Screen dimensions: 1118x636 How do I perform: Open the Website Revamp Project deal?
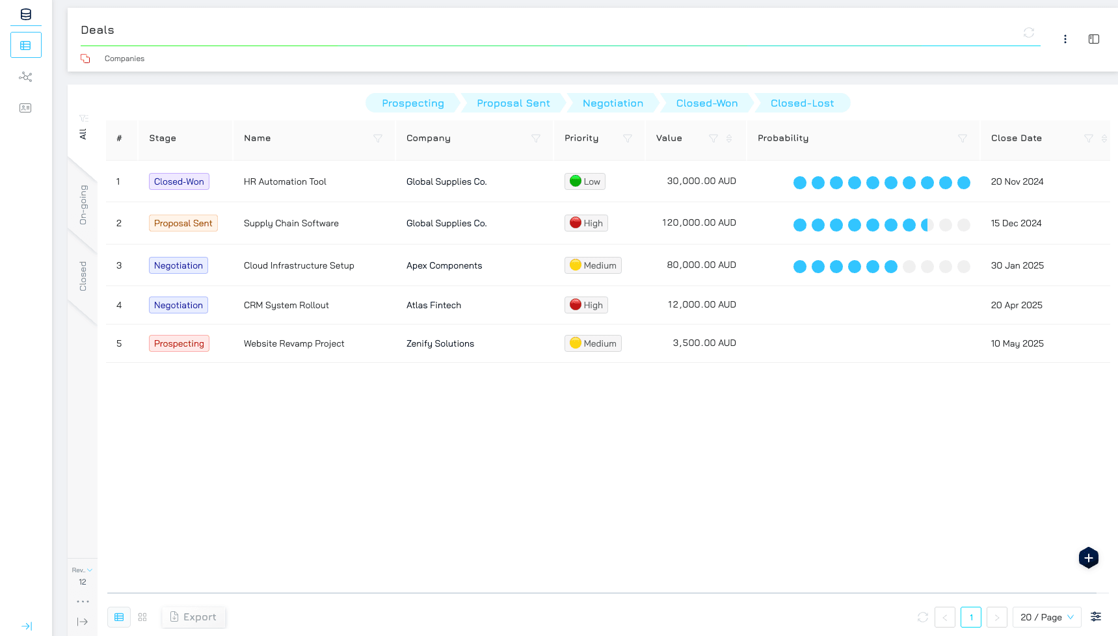(x=294, y=343)
